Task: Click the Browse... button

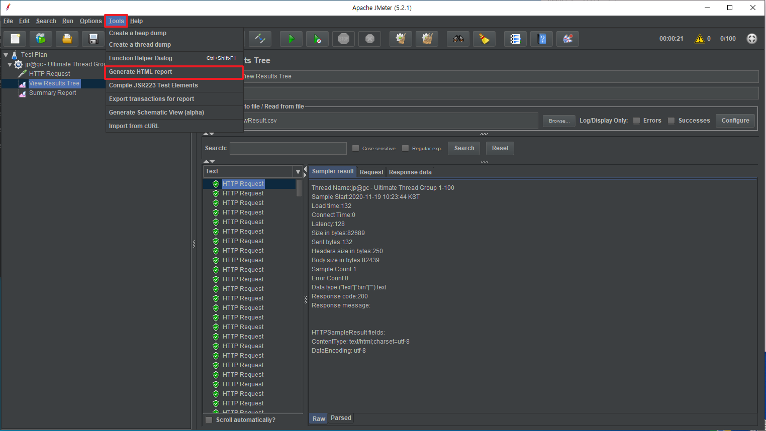Action: pyautogui.click(x=559, y=121)
